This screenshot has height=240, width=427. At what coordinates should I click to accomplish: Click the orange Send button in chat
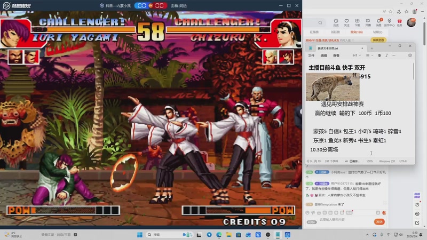(x=379, y=222)
